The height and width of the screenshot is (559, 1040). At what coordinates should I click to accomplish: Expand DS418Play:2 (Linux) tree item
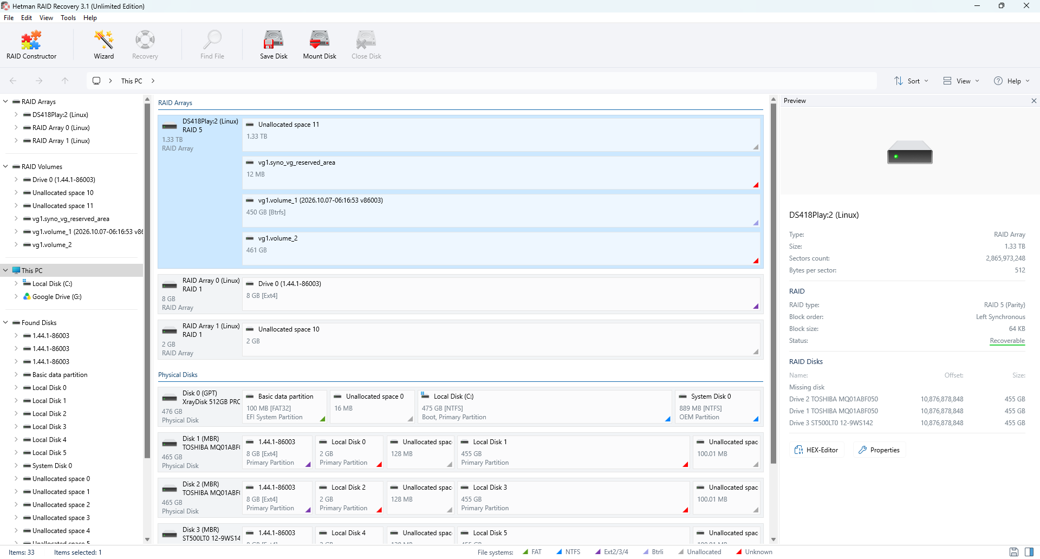[x=16, y=114]
